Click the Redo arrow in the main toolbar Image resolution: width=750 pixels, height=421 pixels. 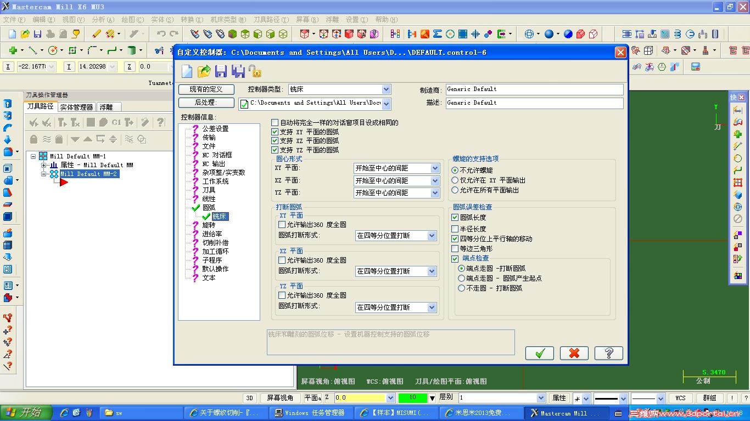click(x=174, y=34)
